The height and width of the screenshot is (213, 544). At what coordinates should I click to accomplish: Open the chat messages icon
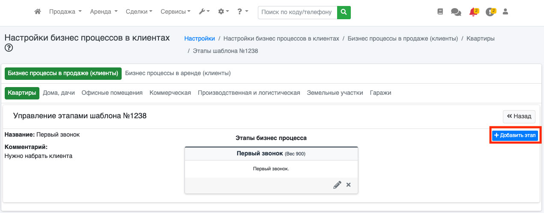coord(456,12)
